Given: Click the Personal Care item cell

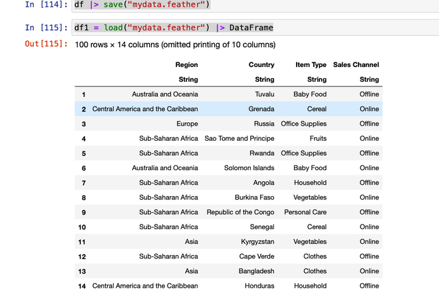Looking at the screenshot, I should [305, 212].
